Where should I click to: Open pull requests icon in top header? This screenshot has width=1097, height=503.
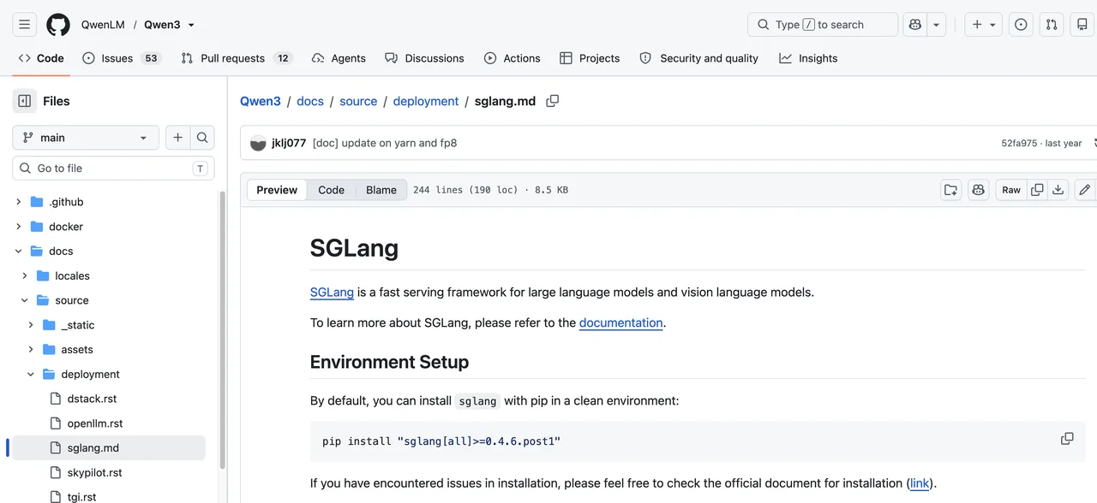1052,25
